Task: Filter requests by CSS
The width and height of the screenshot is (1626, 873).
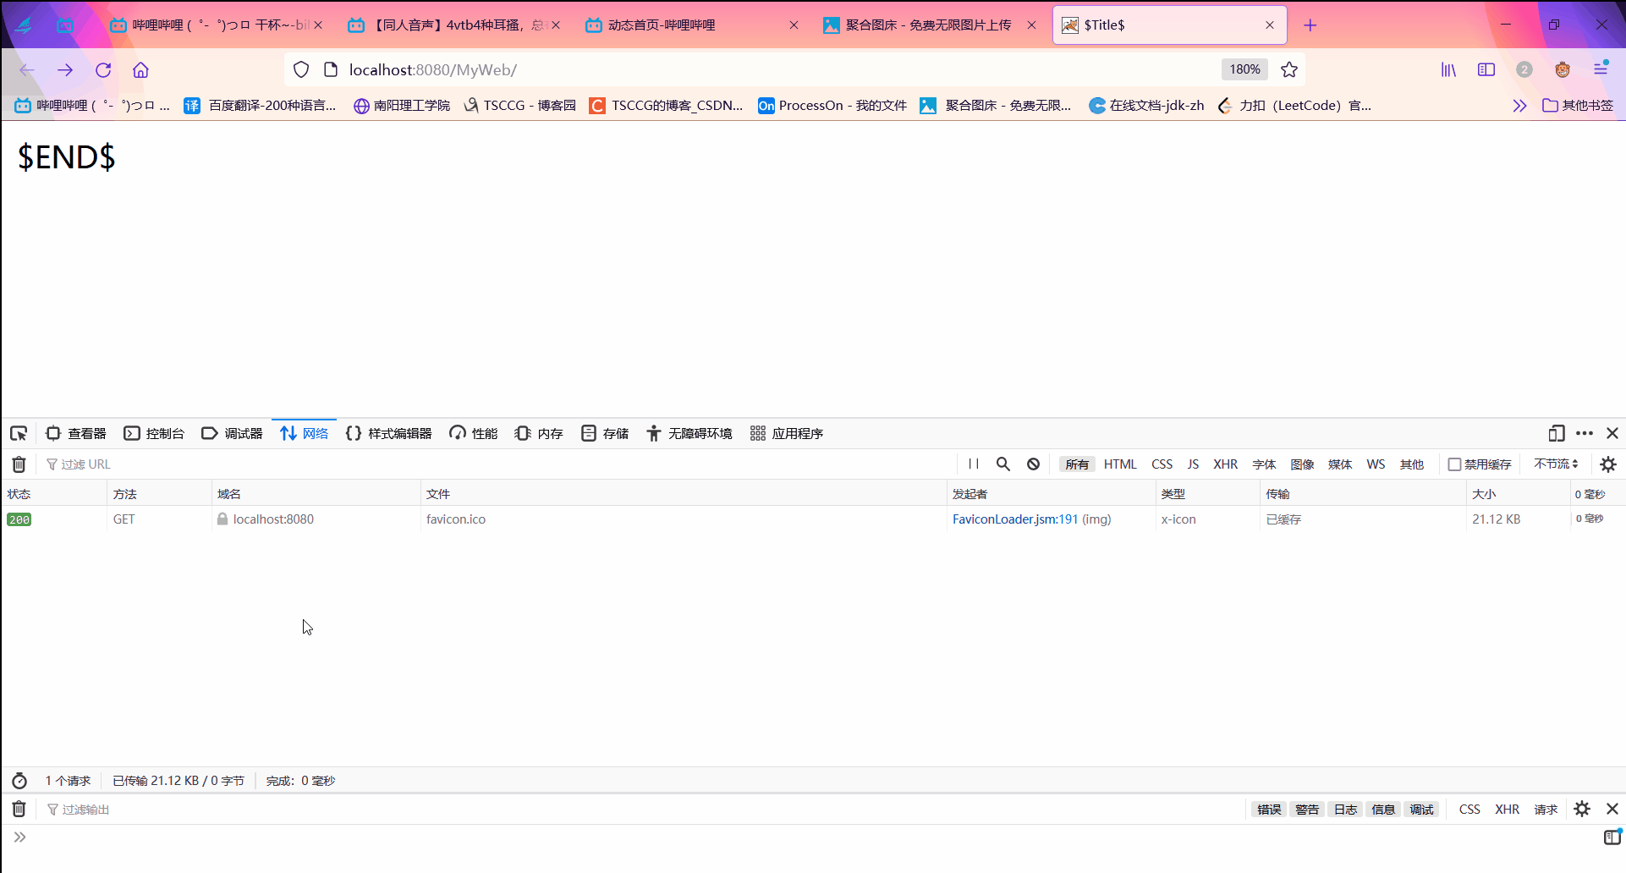Action: click(x=1162, y=464)
